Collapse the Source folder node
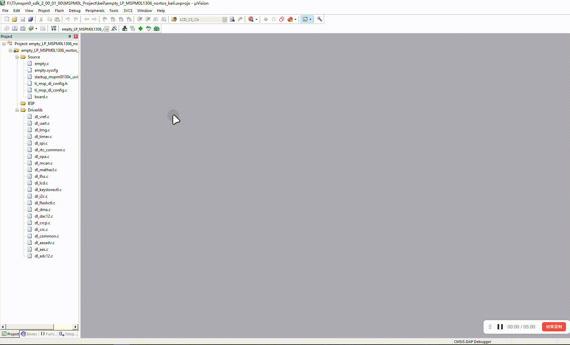 (17, 57)
